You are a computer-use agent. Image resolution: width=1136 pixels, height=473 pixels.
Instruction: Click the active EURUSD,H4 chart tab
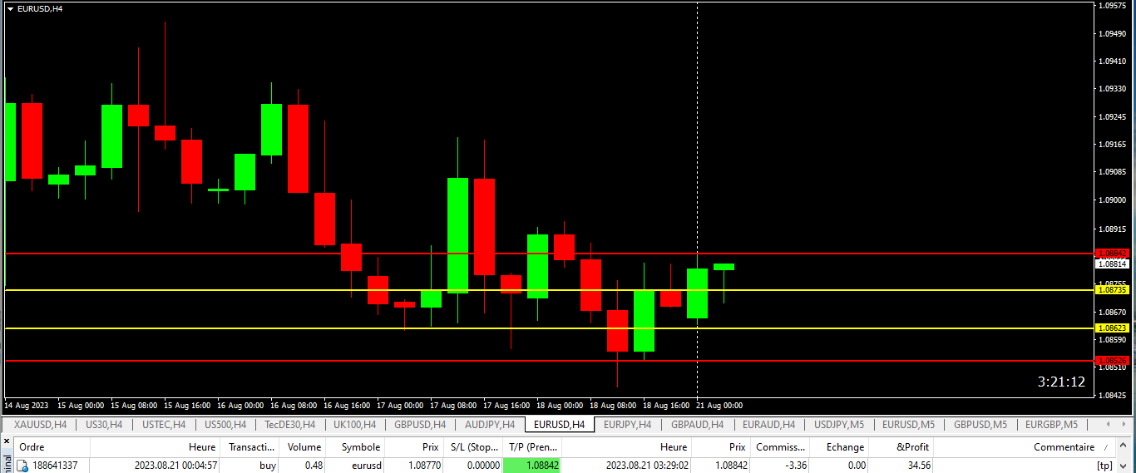pyautogui.click(x=560, y=425)
